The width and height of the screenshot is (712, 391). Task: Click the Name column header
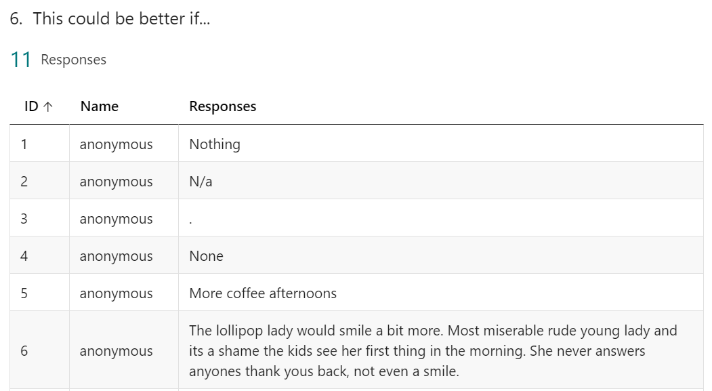point(100,106)
